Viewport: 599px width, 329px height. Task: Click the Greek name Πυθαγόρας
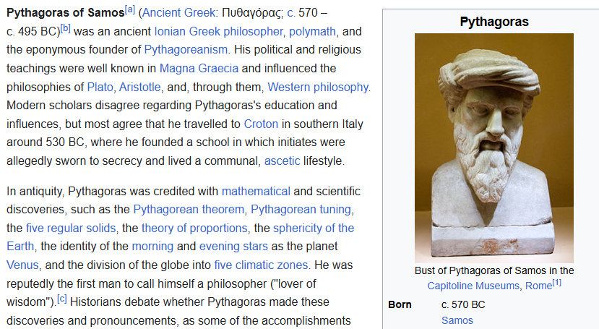(x=251, y=12)
